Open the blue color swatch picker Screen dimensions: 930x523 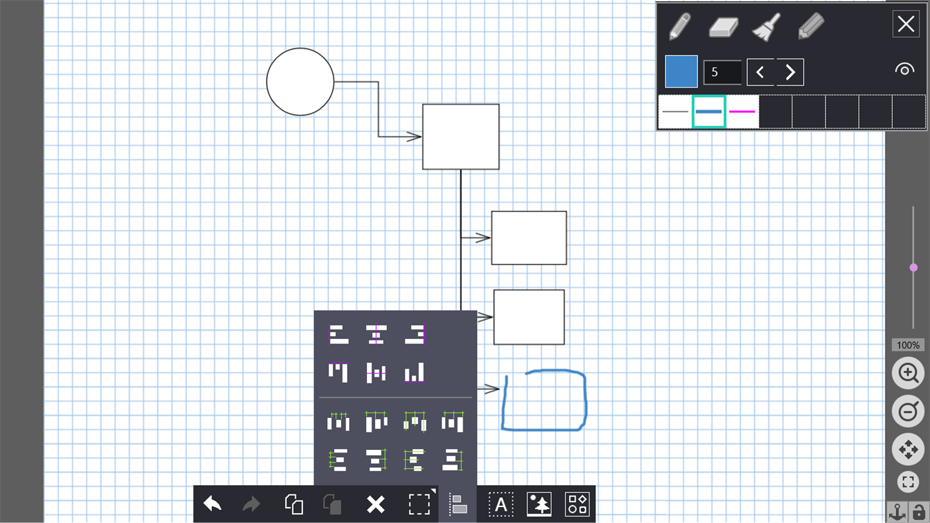point(681,71)
